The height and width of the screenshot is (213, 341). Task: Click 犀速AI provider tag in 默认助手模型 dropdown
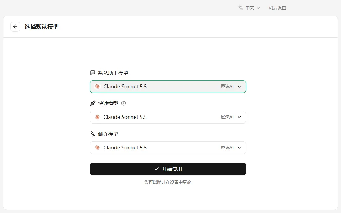pyautogui.click(x=227, y=87)
